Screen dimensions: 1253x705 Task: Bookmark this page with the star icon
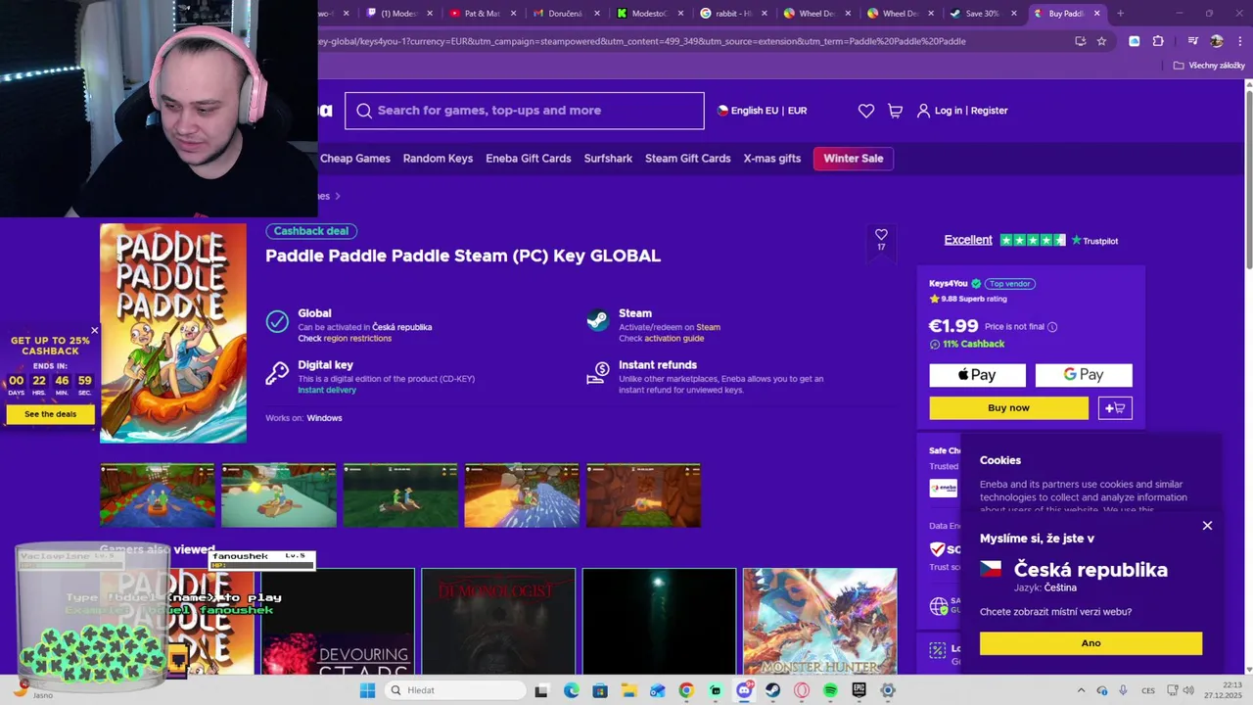1101,41
